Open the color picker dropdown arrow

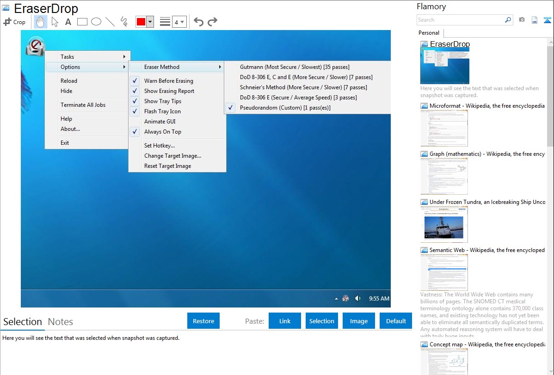[150, 22]
